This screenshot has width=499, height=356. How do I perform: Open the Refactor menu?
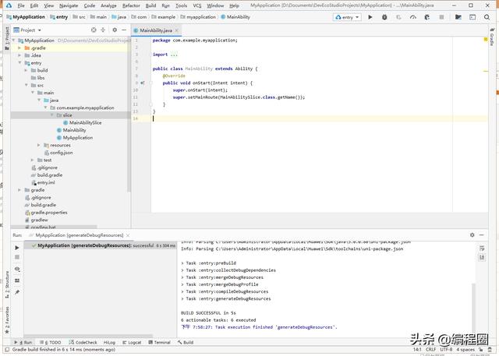point(131,5)
